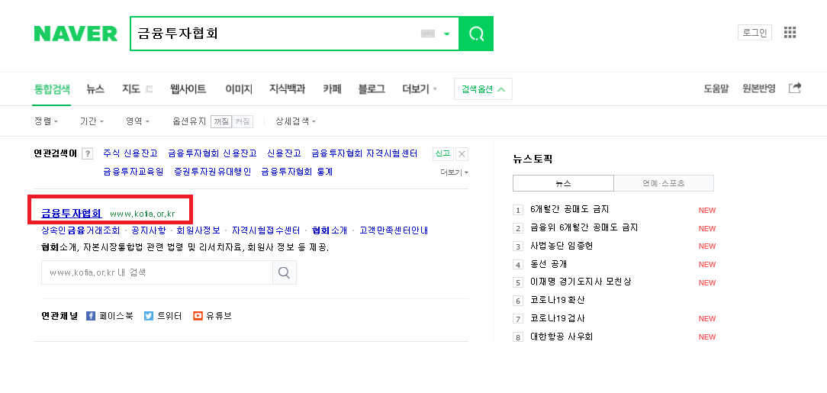Open the 영역 dropdown

137,121
